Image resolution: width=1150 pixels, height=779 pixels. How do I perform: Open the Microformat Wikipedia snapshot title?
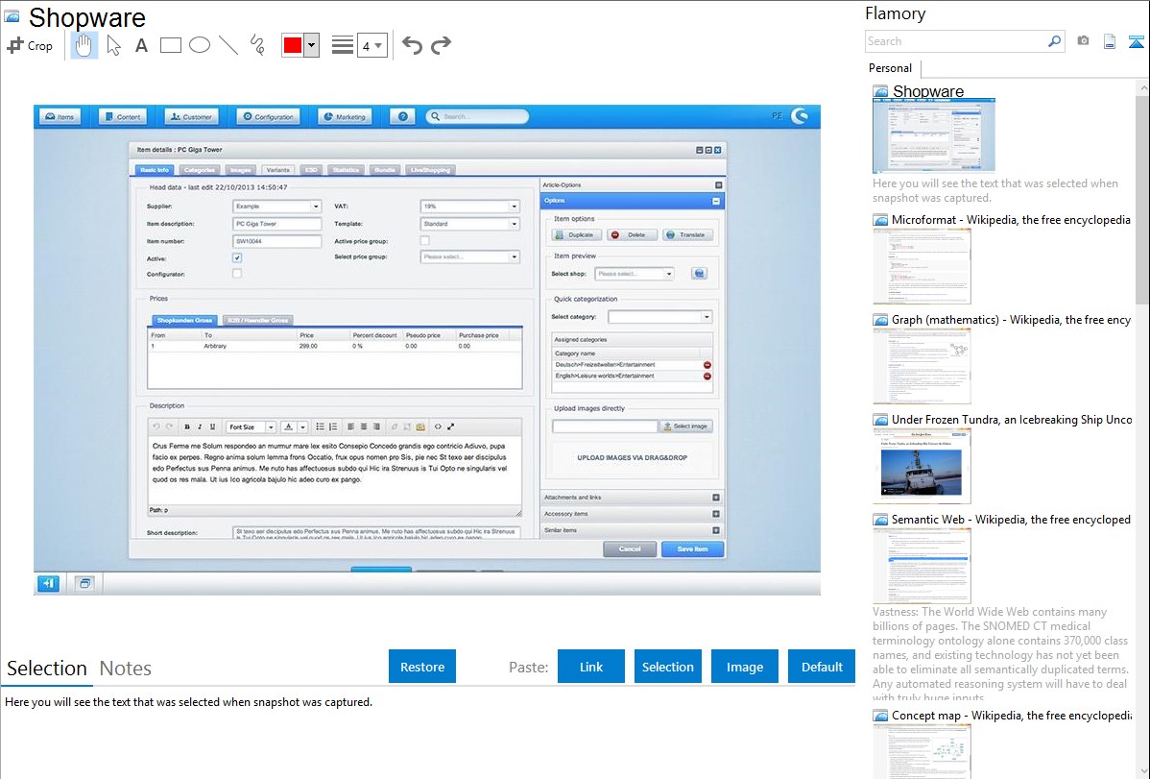pos(1011,220)
